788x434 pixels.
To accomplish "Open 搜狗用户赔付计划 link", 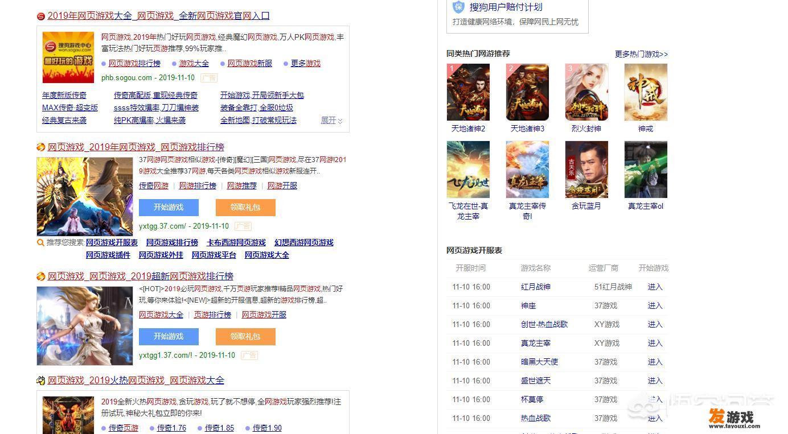I will tap(506, 7).
